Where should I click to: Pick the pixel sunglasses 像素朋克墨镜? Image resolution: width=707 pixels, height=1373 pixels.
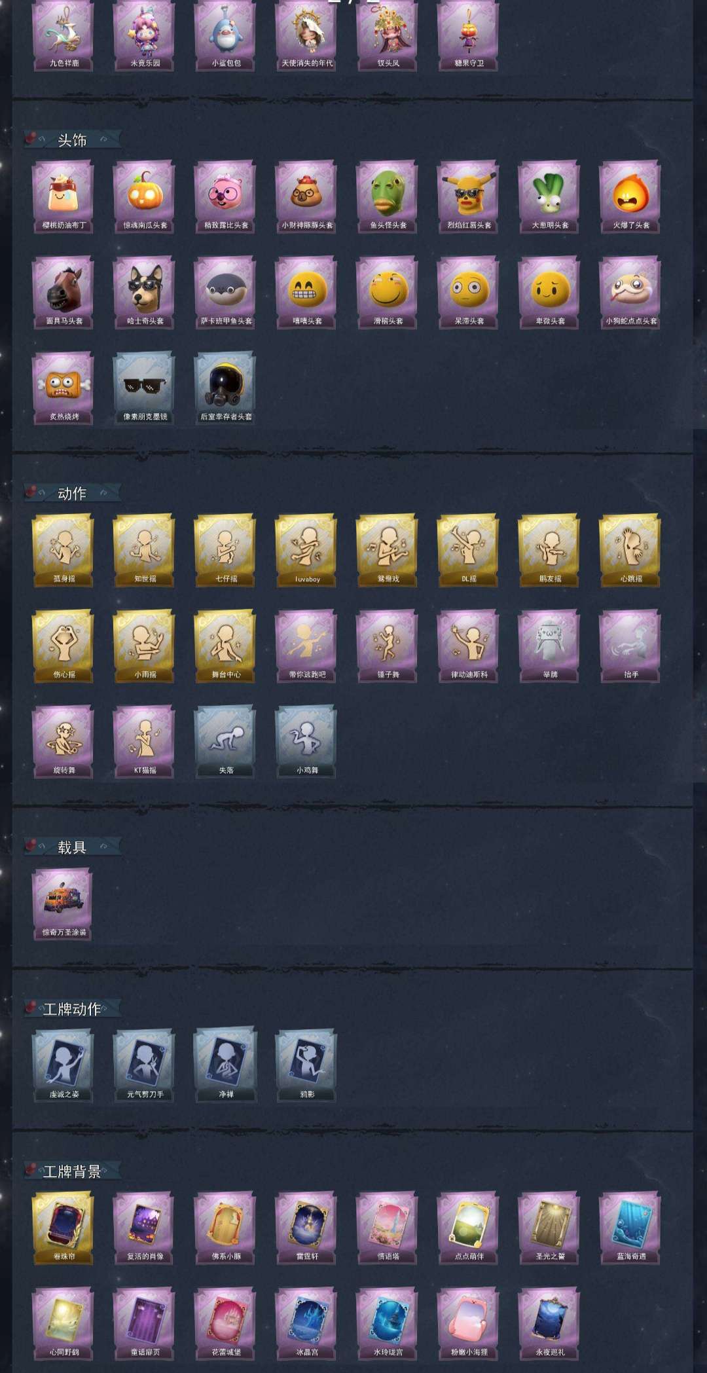tap(145, 388)
